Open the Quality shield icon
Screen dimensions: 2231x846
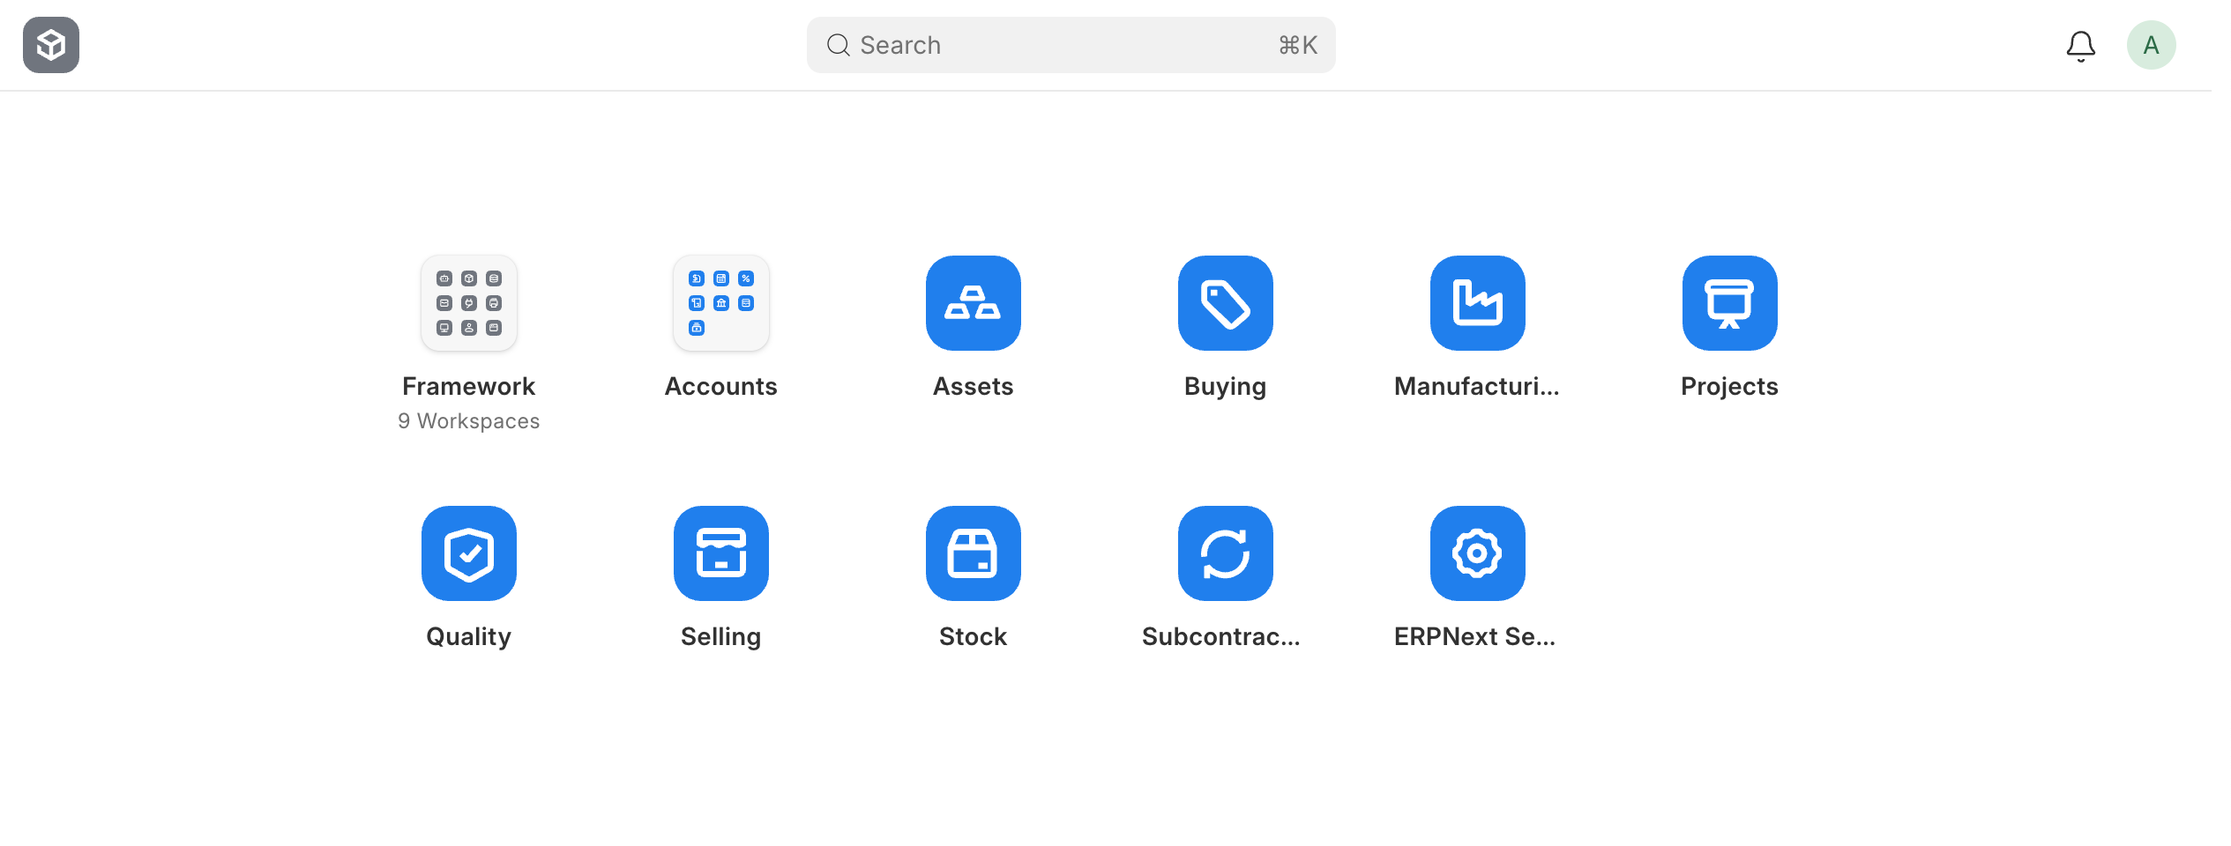pos(468,553)
